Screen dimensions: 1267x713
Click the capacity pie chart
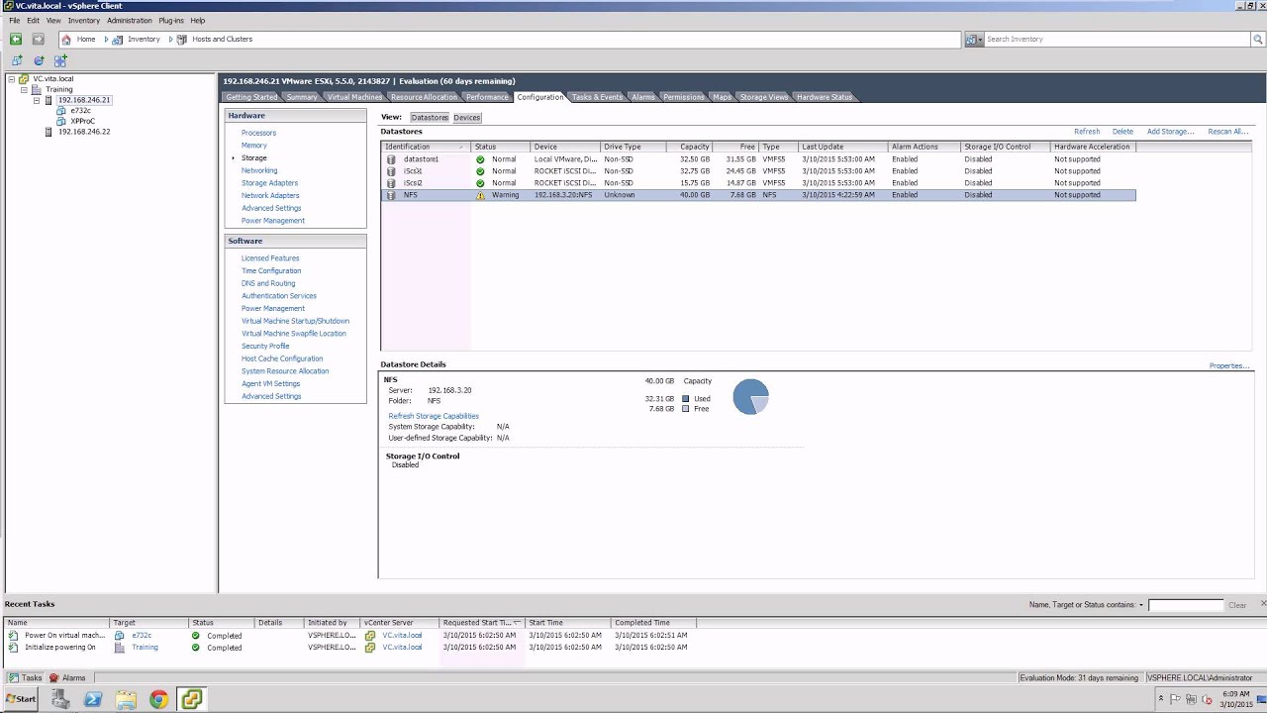pyautogui.click(x=750, y=397)
